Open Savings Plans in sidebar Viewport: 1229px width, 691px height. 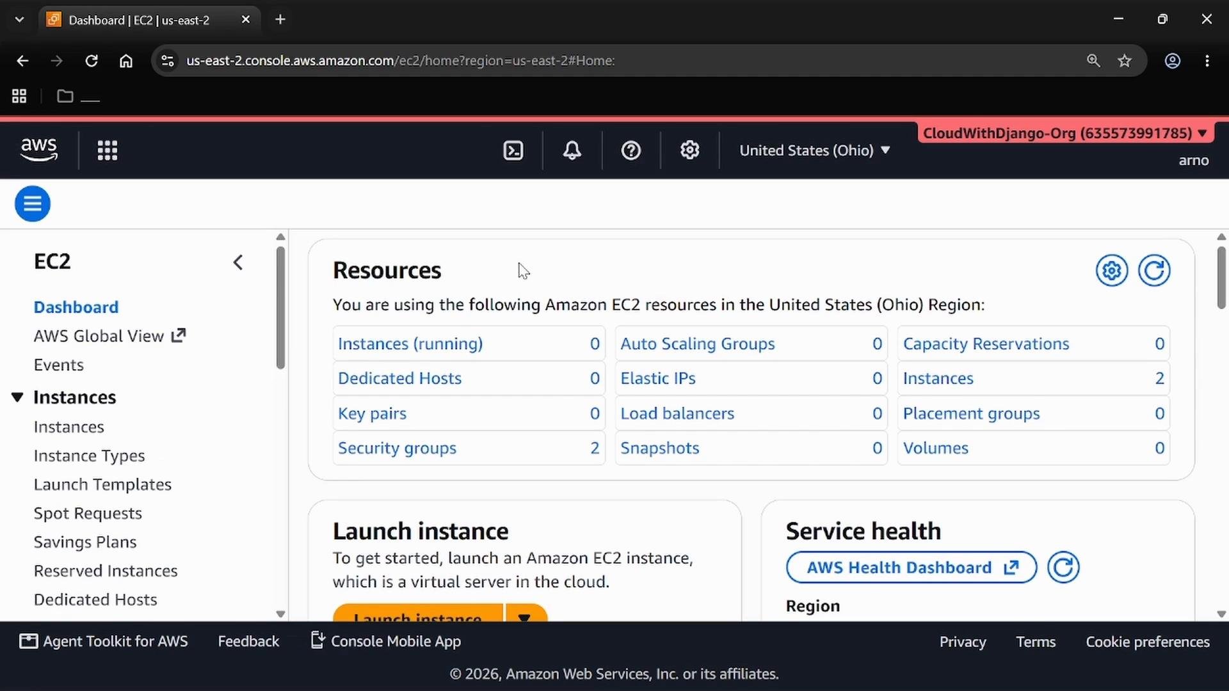point(85,542)
